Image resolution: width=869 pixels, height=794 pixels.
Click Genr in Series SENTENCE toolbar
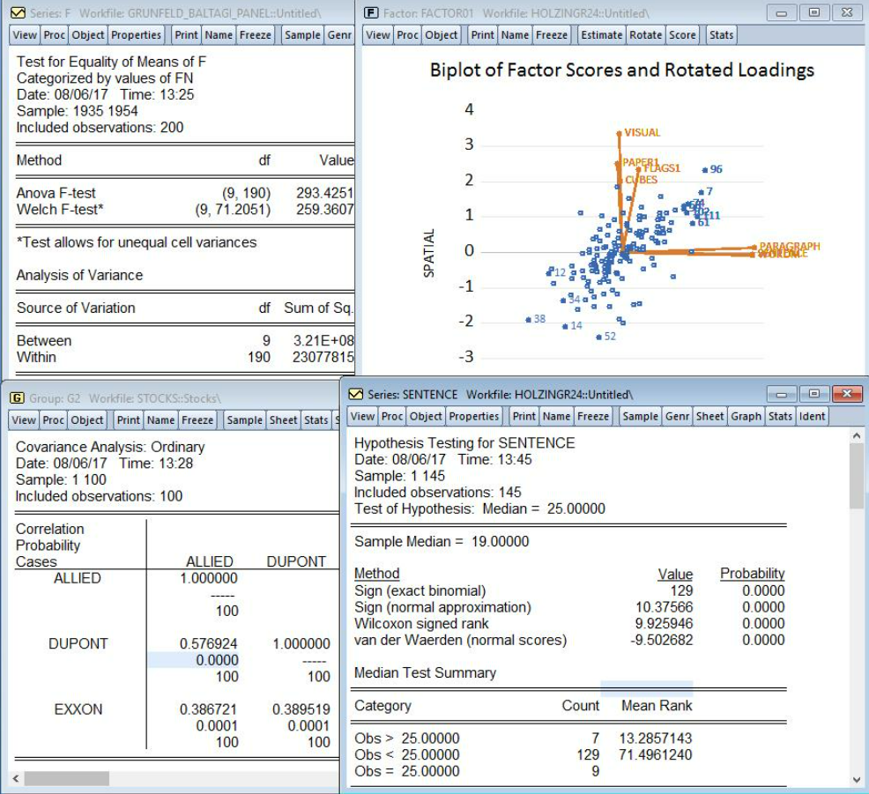tap(677, 416)
